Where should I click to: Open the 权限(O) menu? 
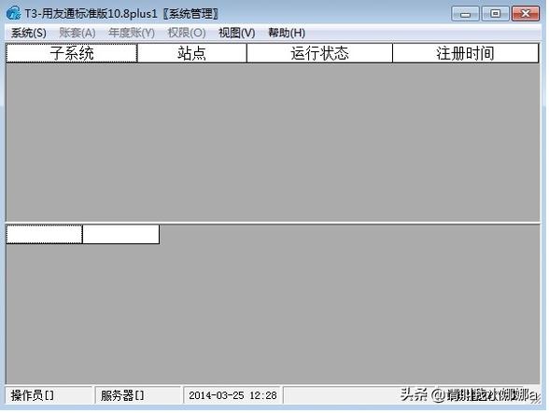[x=187, y=33]
